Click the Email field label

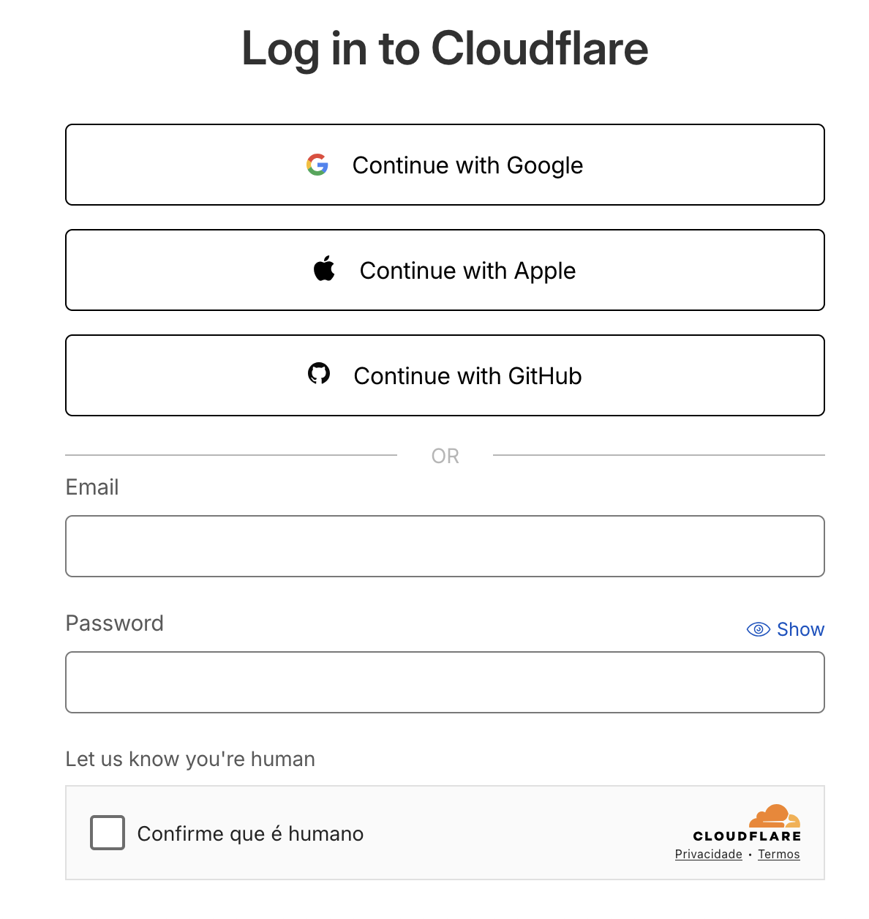(91, 487)
